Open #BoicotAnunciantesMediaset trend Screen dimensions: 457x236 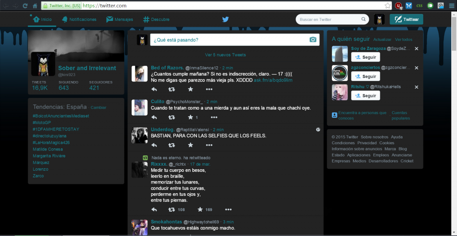click(61, 116)
